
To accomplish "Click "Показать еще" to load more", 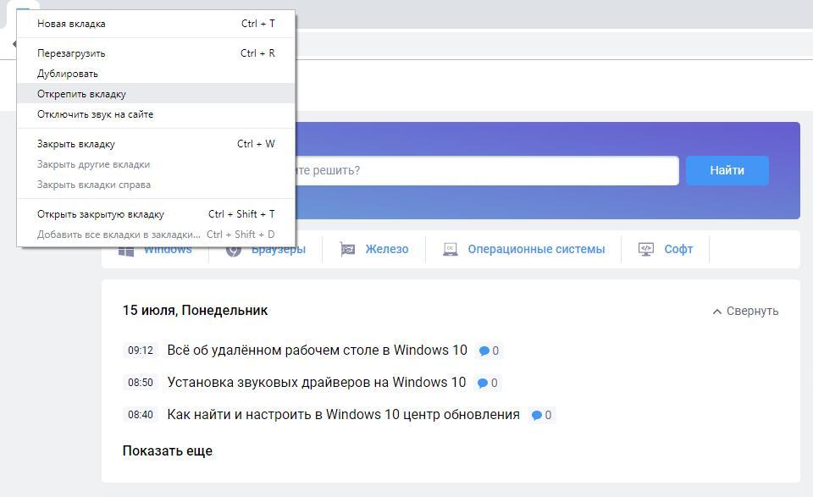I will tap(168, 451).
